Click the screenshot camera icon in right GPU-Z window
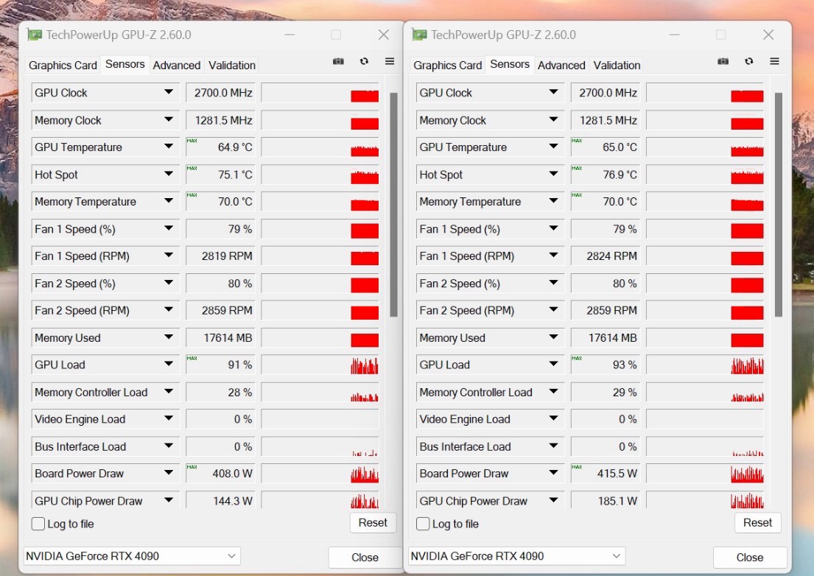The height and width of the screenshot is (576, 814). (723, 62)
